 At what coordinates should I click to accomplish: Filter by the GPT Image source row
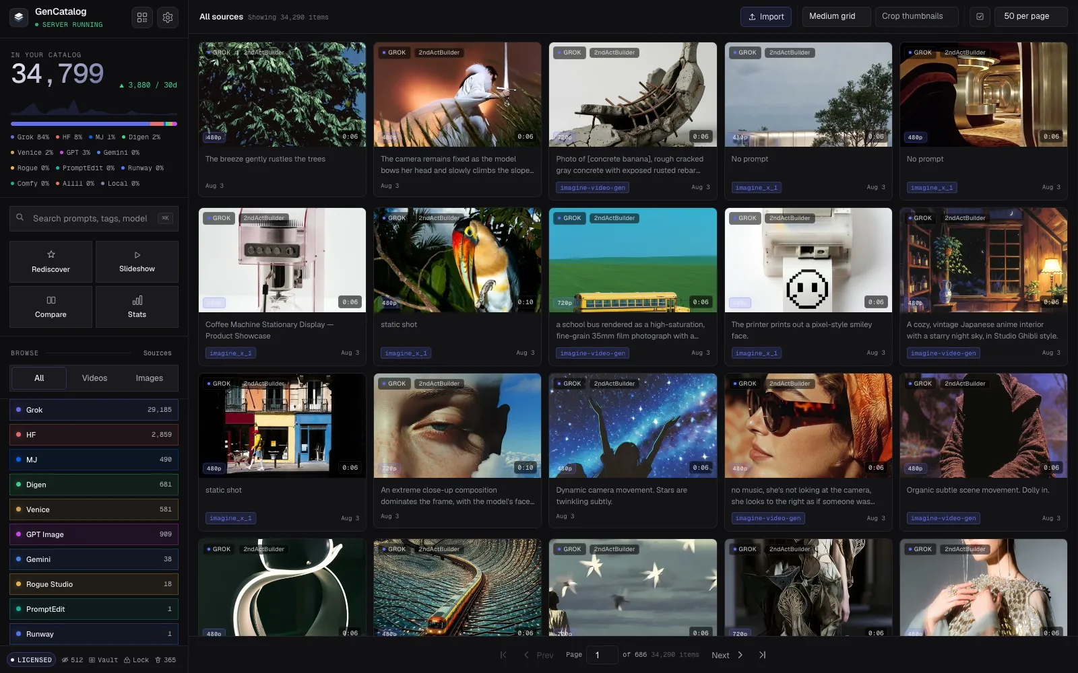[94, 534]
